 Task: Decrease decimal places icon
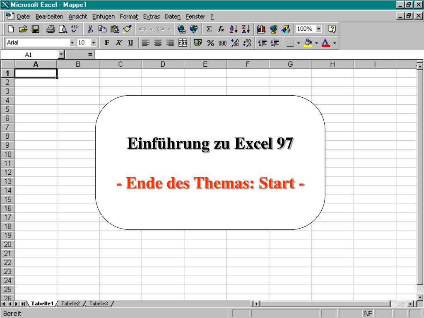[247, 43]
